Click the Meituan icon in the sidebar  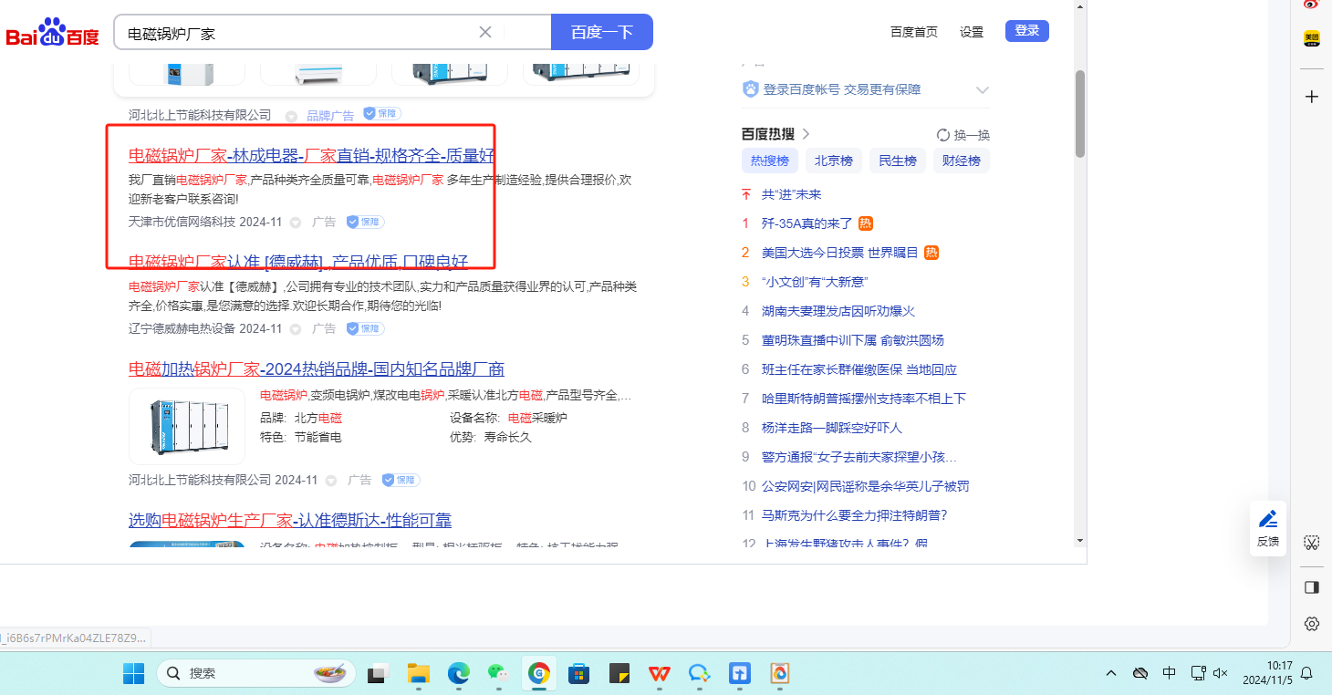(1312, 38)
